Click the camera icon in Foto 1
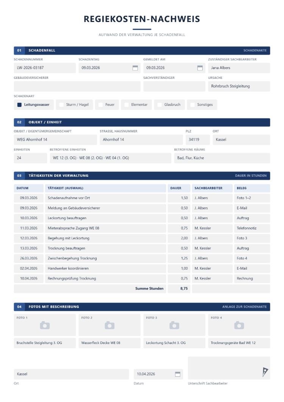Screen dimensions: 284x402 pyautogui.click(x=45, y=325)
